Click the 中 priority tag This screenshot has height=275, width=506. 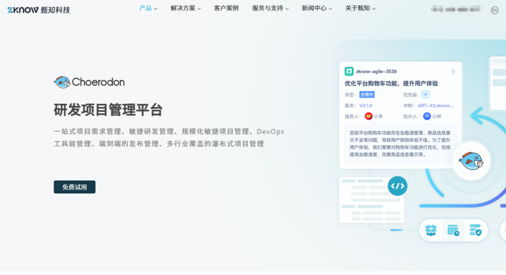pyautogui.click(x=425, y=94)
